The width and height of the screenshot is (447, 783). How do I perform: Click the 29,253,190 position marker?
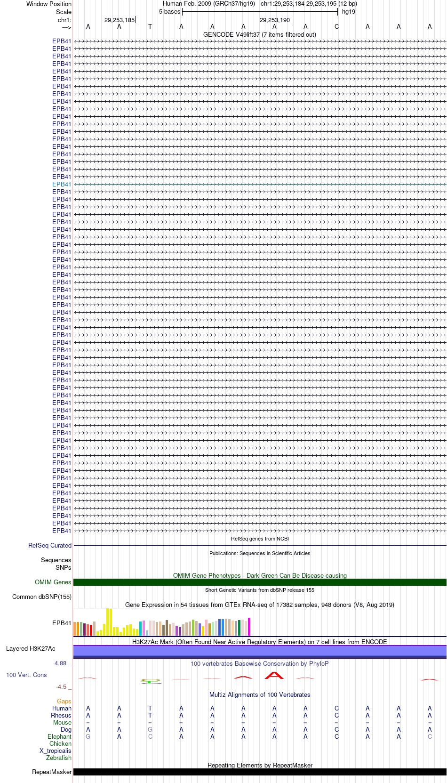[x=275, y=20]
